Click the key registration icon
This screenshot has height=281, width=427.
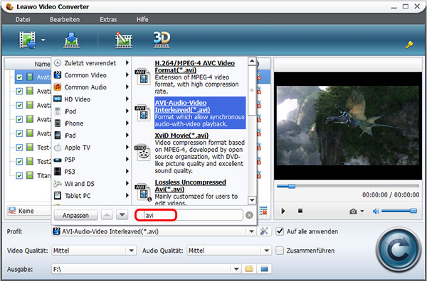pos(409,45)
